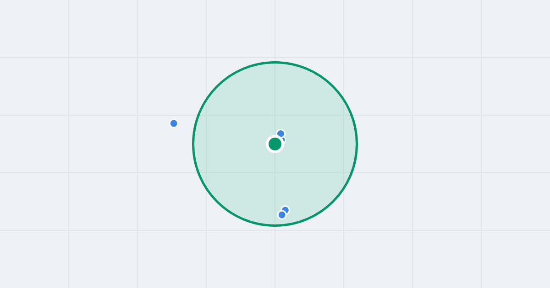This screenshot has width=550, height=288.
Task: Select the blue dot outside the green circle
Action: point(174,123)
